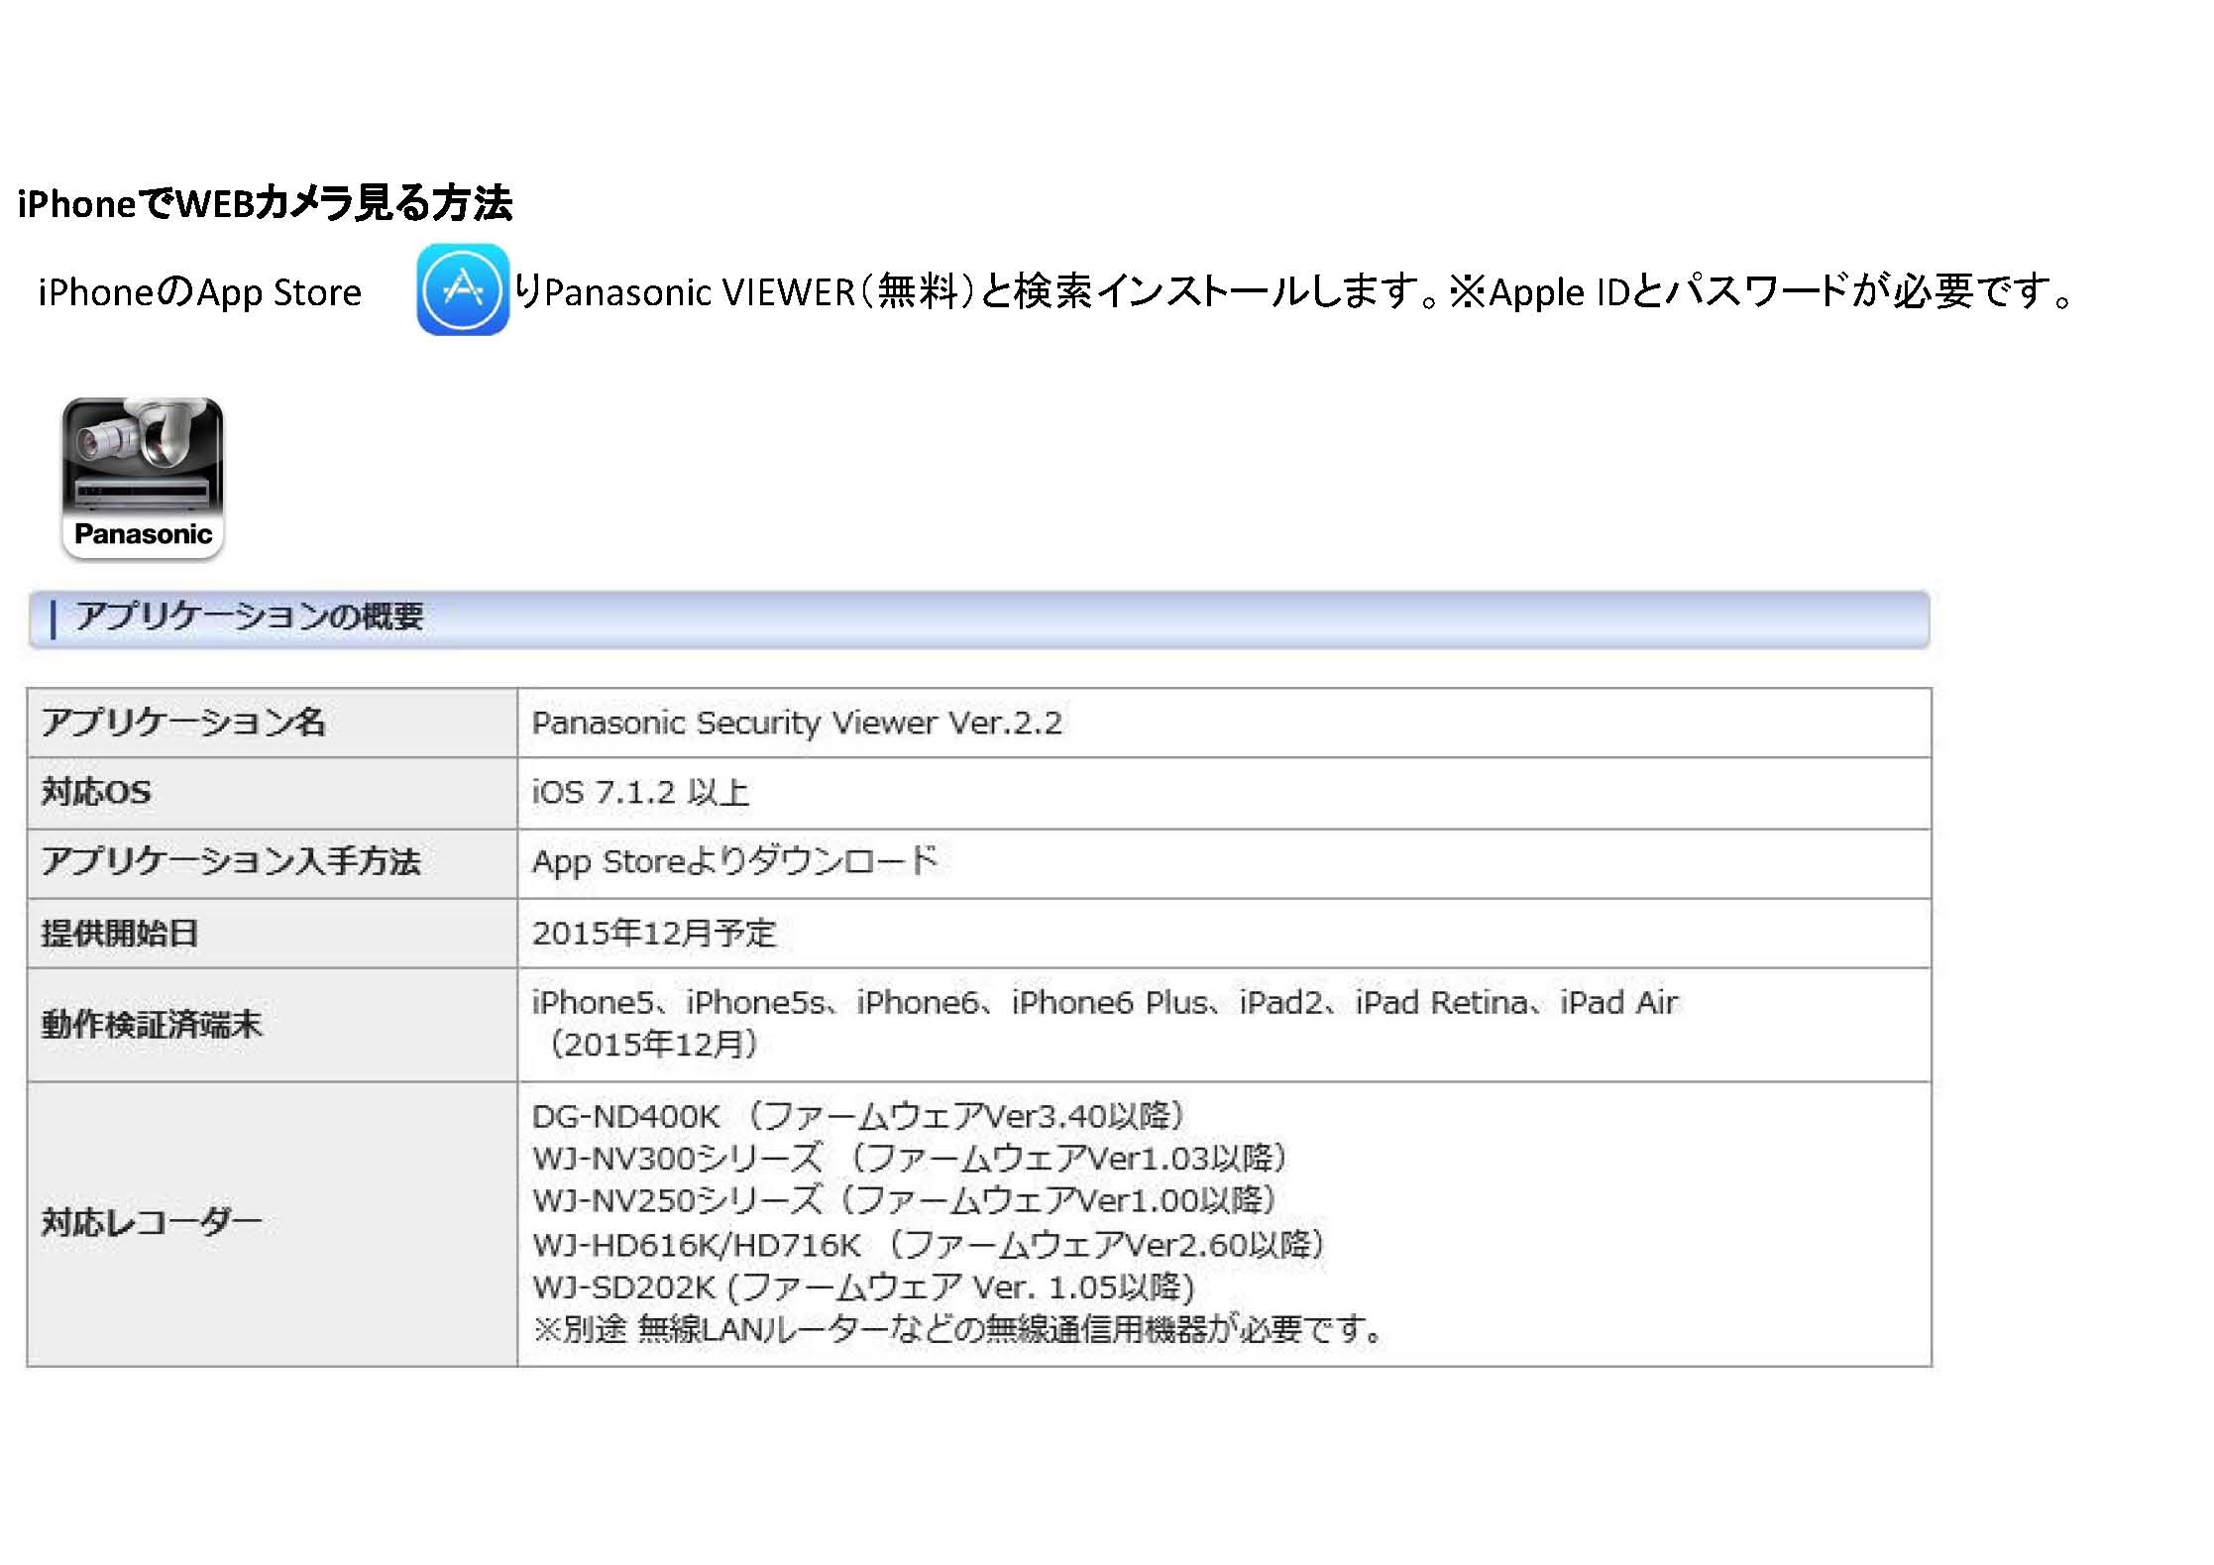
Task: Click the iOS 7.1.2 以上 value
Action: click(x=640, y=792)
